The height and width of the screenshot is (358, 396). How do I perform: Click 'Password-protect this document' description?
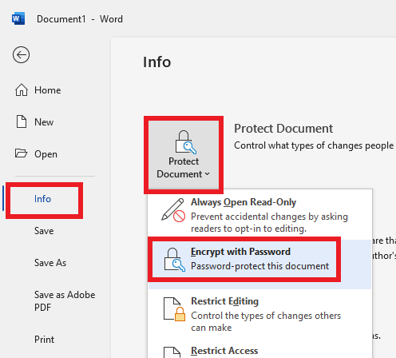[260, 266]
